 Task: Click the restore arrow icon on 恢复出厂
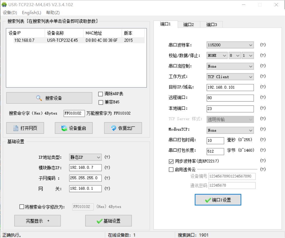(x=114, y=128)
